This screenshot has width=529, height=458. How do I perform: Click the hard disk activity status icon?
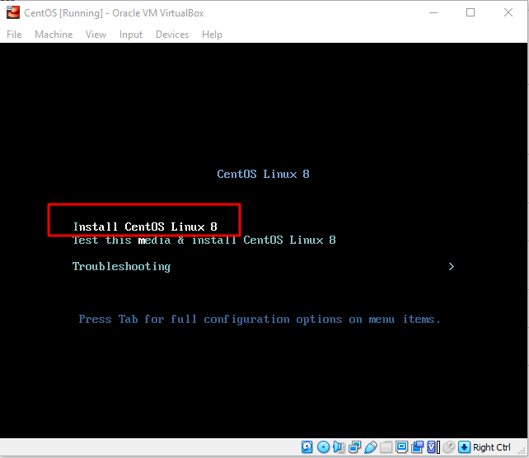pyautogui.click(x=307, y=447)
